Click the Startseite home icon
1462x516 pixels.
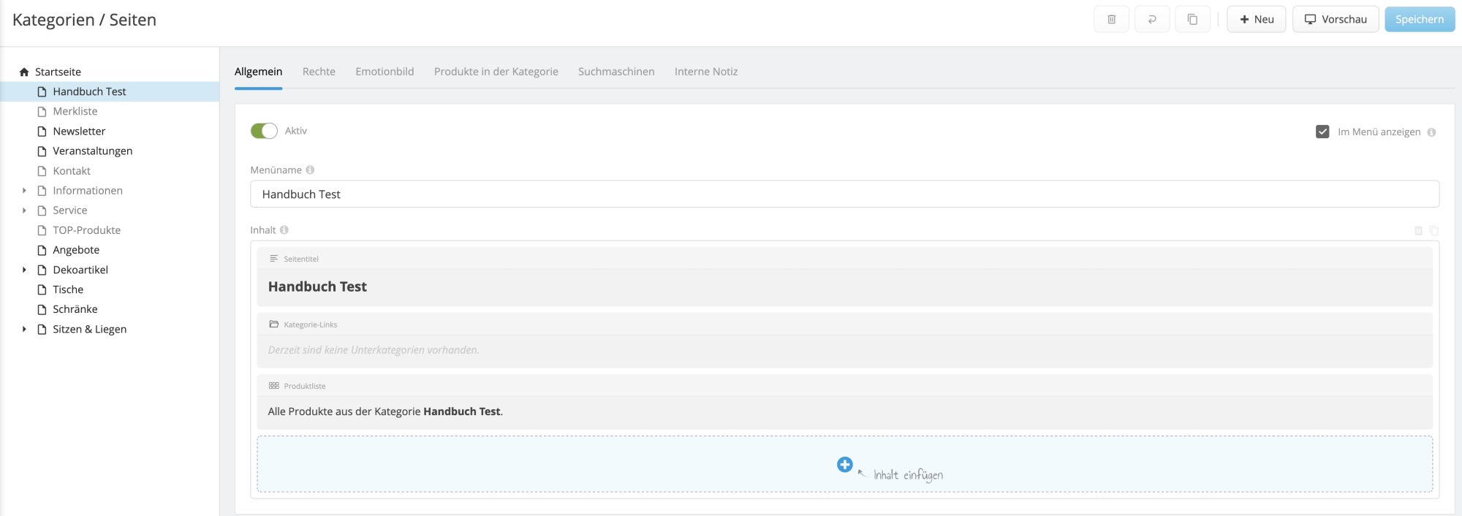click(x=24, y=72)
